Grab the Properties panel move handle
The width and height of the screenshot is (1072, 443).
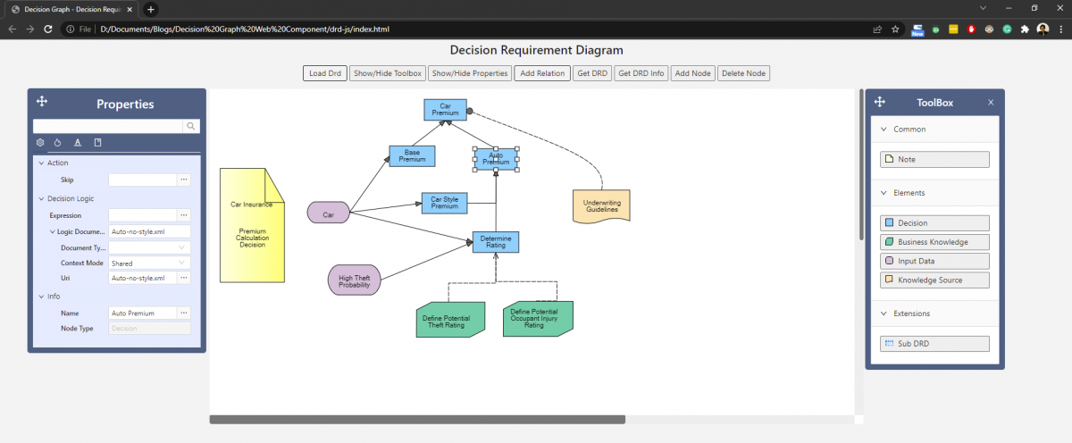[42, 102]
